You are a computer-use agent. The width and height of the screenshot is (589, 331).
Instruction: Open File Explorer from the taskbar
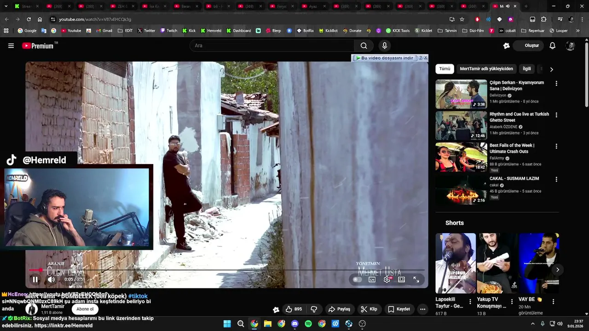coord(268,324)
